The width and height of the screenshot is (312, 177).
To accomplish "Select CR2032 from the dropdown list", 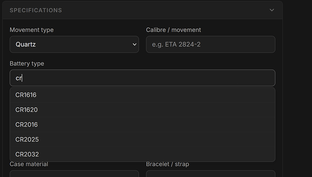I will [142, 154].
